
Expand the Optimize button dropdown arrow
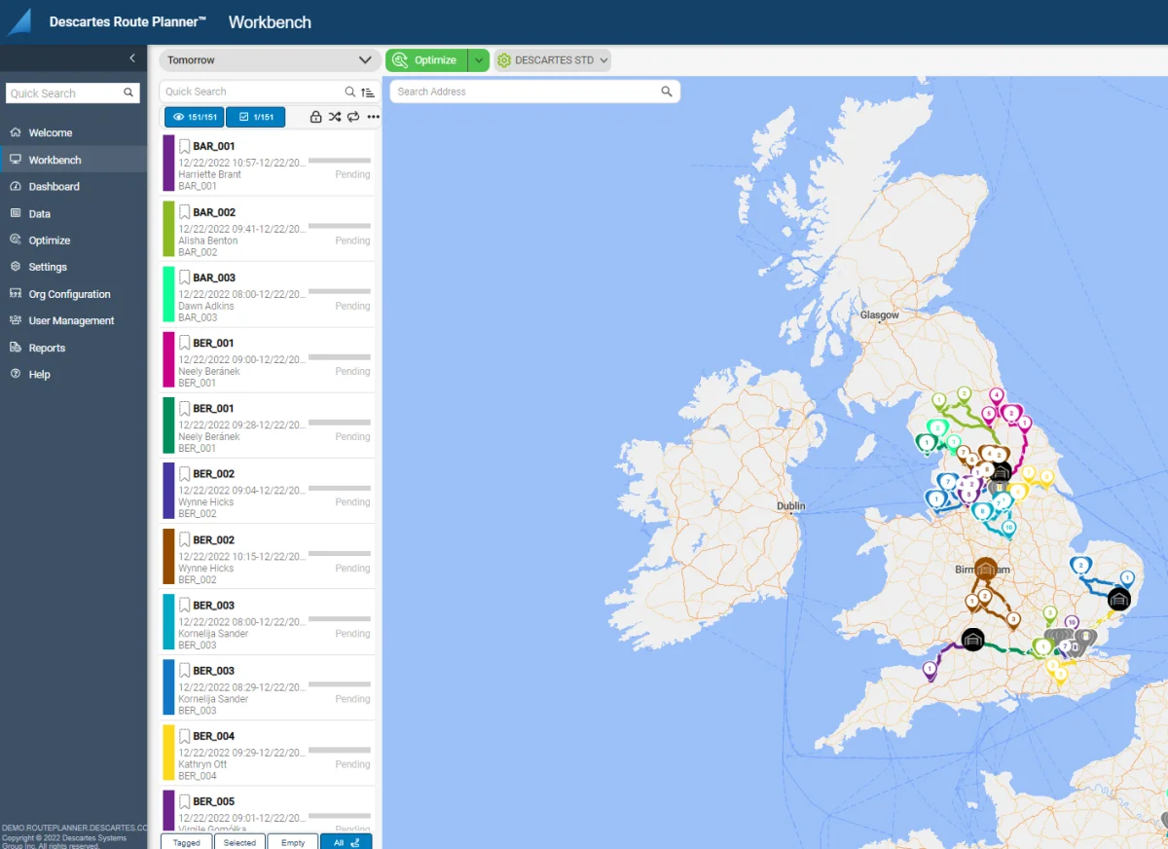point(478,60)
